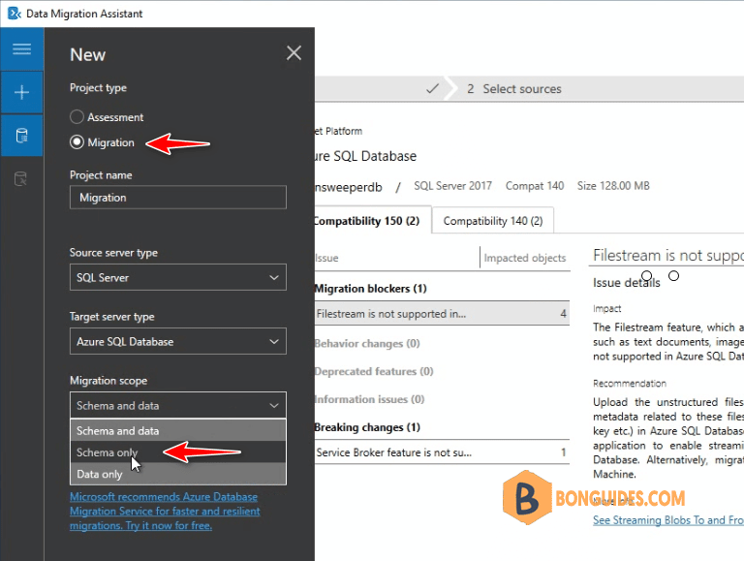Image resolution: width=744 pixels, height=561 pixels.
Task: Select the 'Service Broker feature is not su...' issue
Action: [x=442, y=452]
